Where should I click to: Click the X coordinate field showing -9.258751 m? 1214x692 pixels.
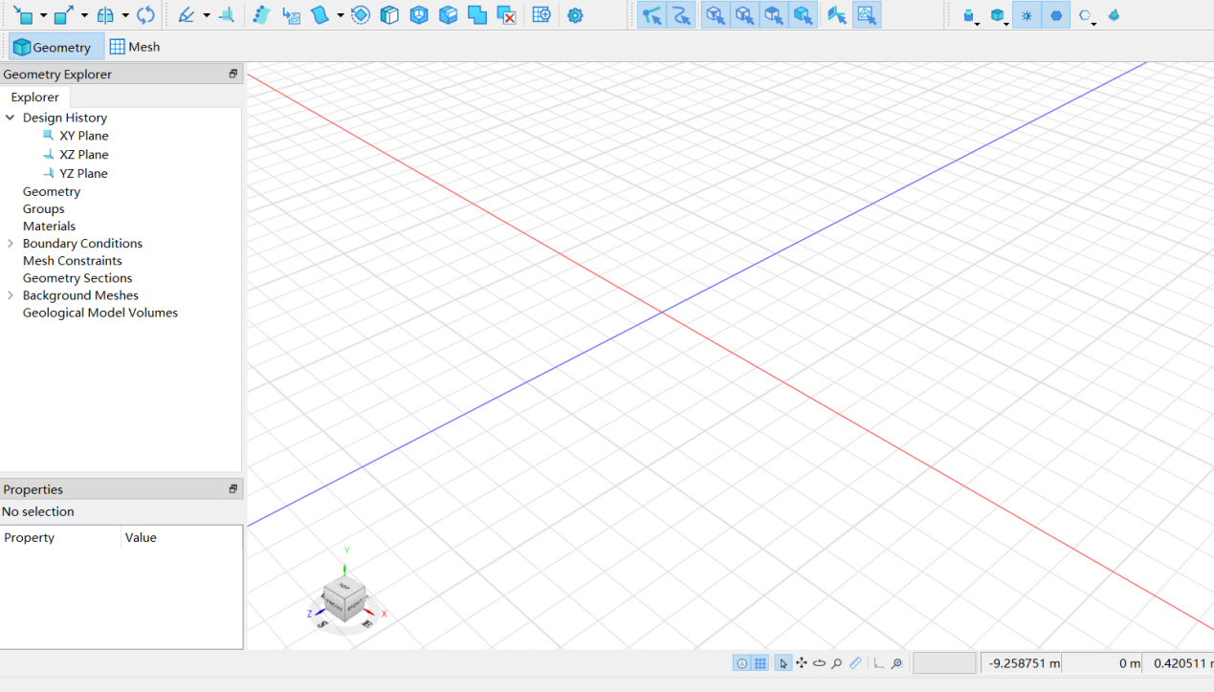coord(1021,663)
